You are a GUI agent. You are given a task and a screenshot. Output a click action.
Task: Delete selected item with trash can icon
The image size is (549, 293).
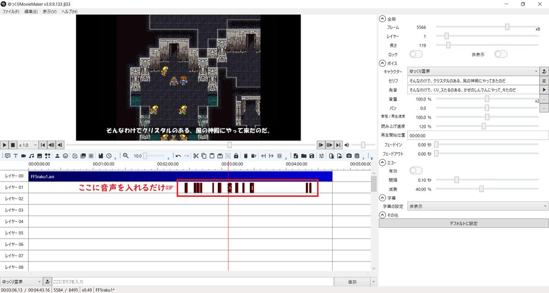(246, 156)
